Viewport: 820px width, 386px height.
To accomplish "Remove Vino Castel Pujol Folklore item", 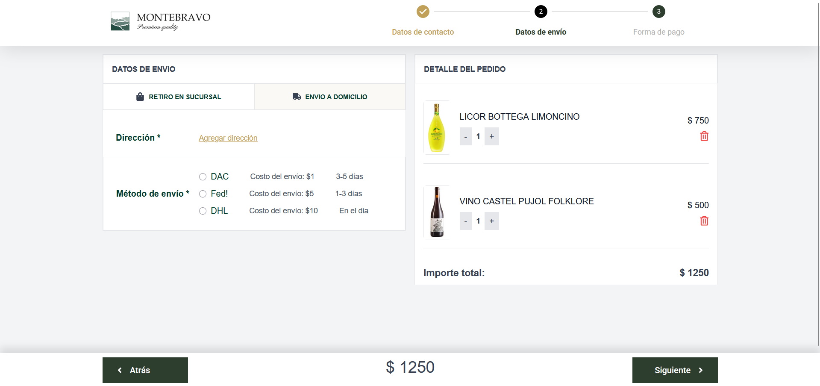I will [x=704, y=221].
